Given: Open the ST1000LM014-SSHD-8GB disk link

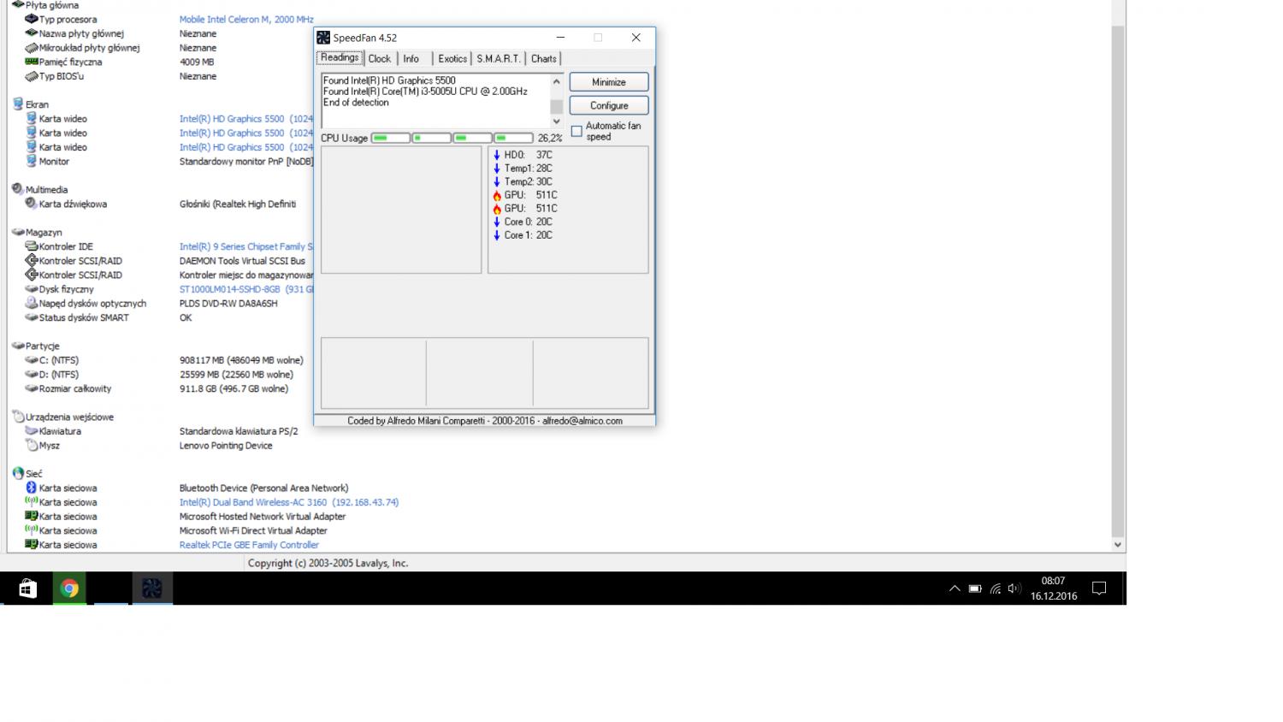Looking at the screenshot, I should [x=246, y=289].
